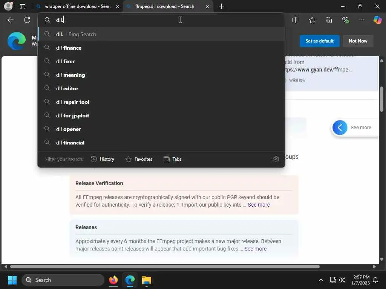The width and height of the screenshot is (386, 289).
Task: Open the volume speaker tray icon
Action: (342, 280)
